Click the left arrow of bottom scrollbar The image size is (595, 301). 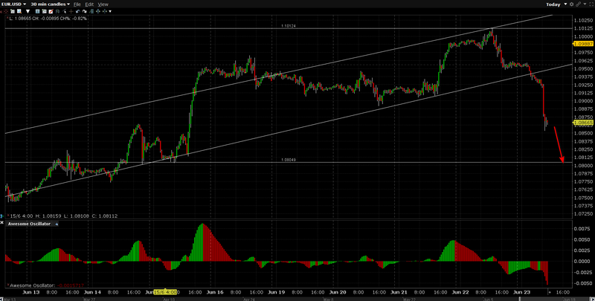pos(1,299)
